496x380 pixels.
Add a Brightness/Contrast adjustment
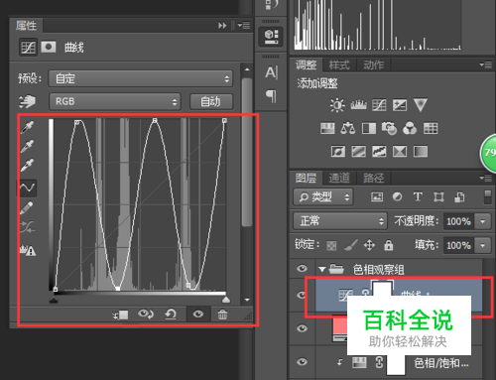[x=337, y=105]
